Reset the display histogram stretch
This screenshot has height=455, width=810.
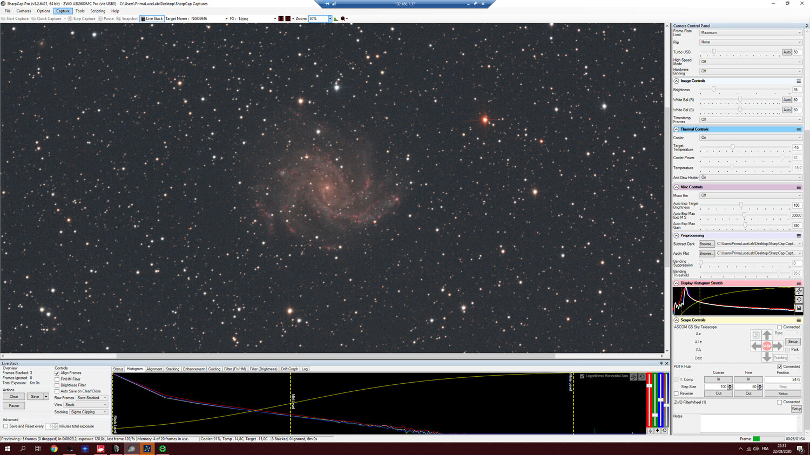[x=799, y=300]
